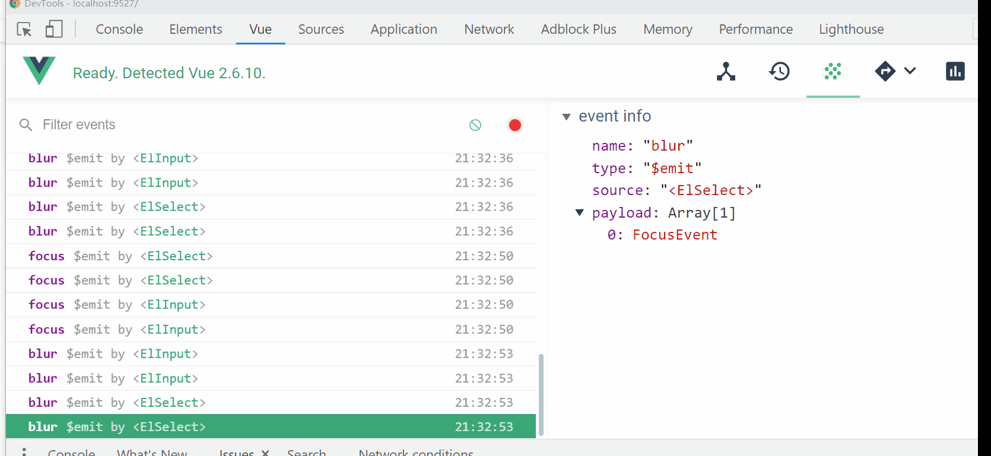Viewport: 991px width, 456px height.
Task: Select the first focus event by ElSelect
Action: point(271,256)
